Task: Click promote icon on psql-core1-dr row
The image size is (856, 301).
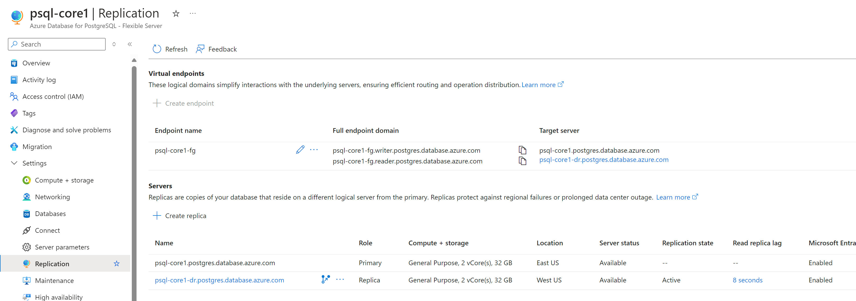Action: click(326, 279)
